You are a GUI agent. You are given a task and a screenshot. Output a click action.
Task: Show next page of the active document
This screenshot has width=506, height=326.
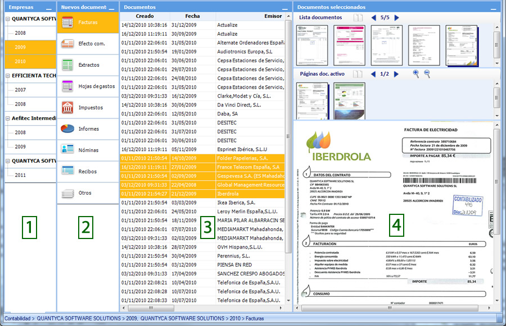click(x=396, y=74)
